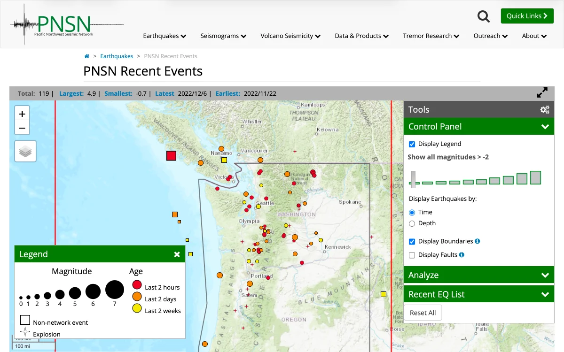Viewport: 564px width, 352px height.
Task: Click the yellow Last 2 weeks legend swatch
Action: (137, 308)
